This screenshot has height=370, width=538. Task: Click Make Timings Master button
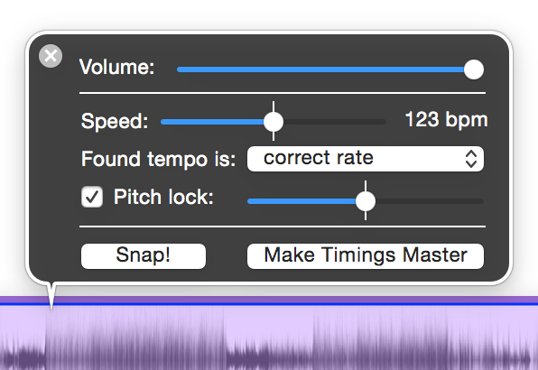[x=366, y=256]
